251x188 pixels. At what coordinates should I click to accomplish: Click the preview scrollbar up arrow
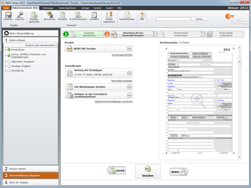(239, 48)
